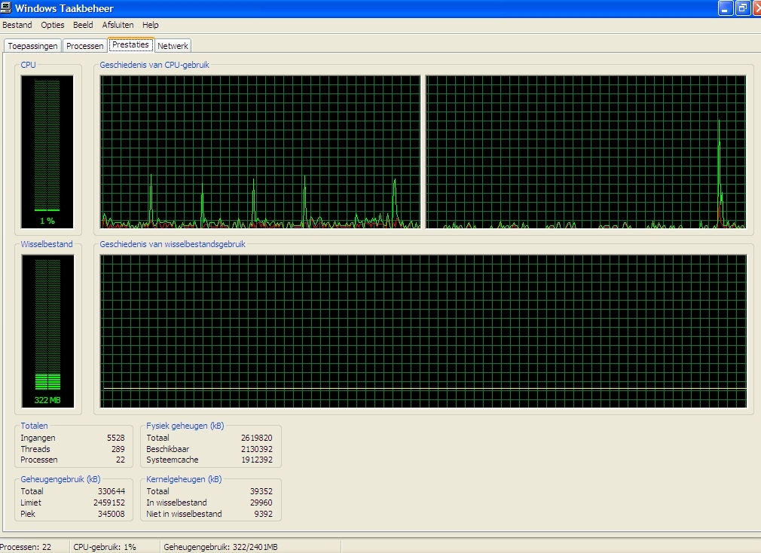This screenshot has height=553, width=761.
Task: Click the Beschikbaar value 2130392
Action: tap(257, 449)
